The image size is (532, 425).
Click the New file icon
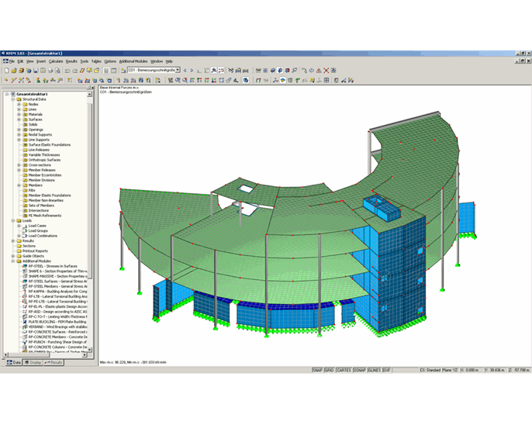pyautogui.click(x=6, y=71)
